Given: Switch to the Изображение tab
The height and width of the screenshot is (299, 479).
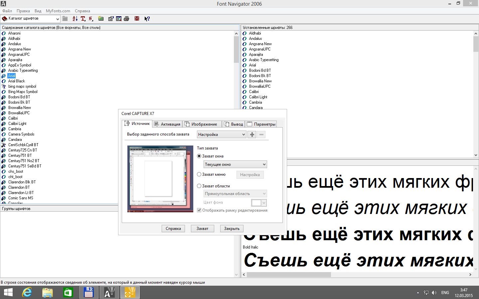Looking at the screenshot, I should coord(202,124).
